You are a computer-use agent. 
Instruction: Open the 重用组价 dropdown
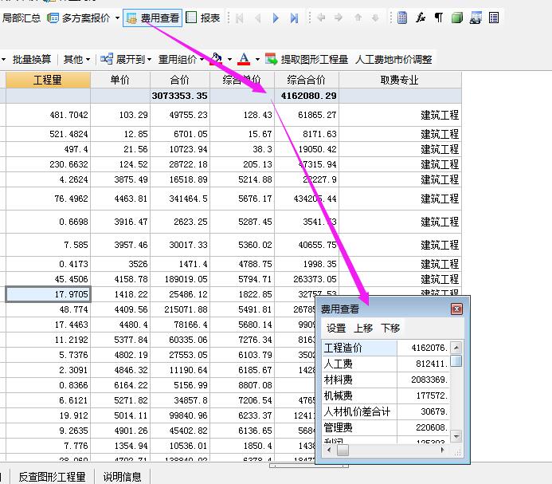tap(182, 59)
